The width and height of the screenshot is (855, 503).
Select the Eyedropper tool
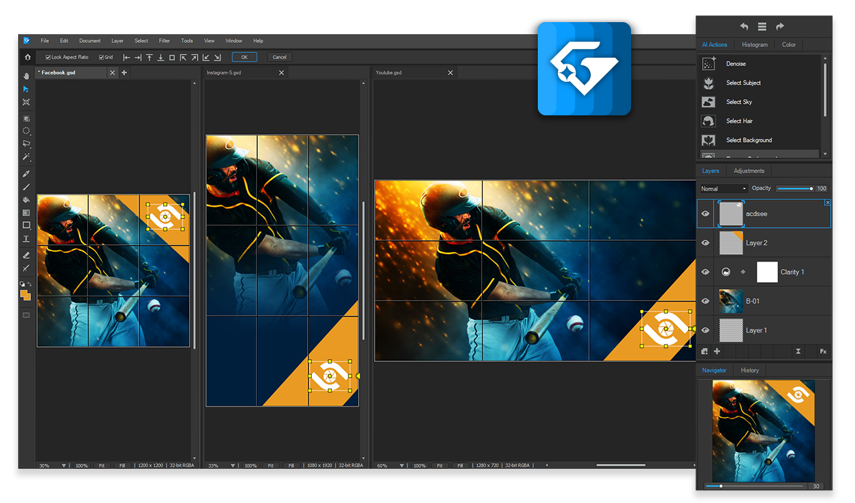click(26, 174)
